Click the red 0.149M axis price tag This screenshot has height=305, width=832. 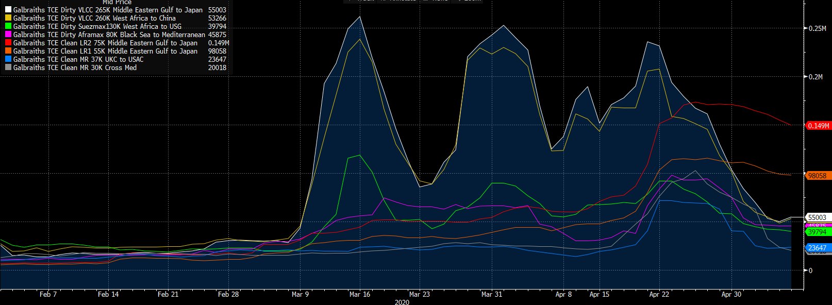coord(818,126)
